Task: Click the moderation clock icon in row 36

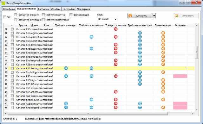Action: click(x=163, y=88)
